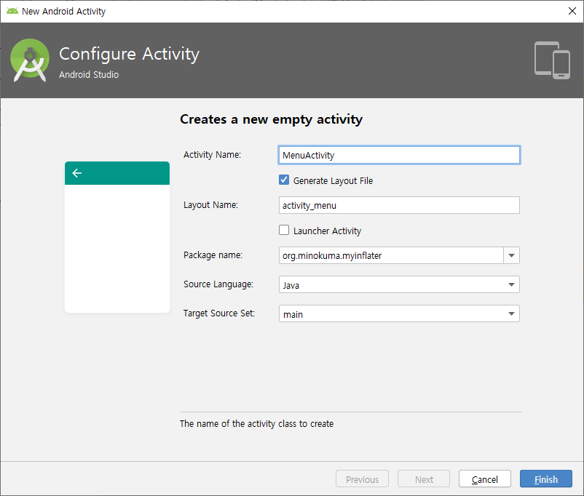Open the Target Source Set dropdown

tap(399, 313)
